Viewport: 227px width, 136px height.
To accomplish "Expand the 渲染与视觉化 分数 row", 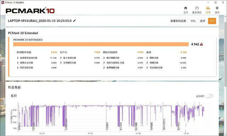I will coord(104,63).
